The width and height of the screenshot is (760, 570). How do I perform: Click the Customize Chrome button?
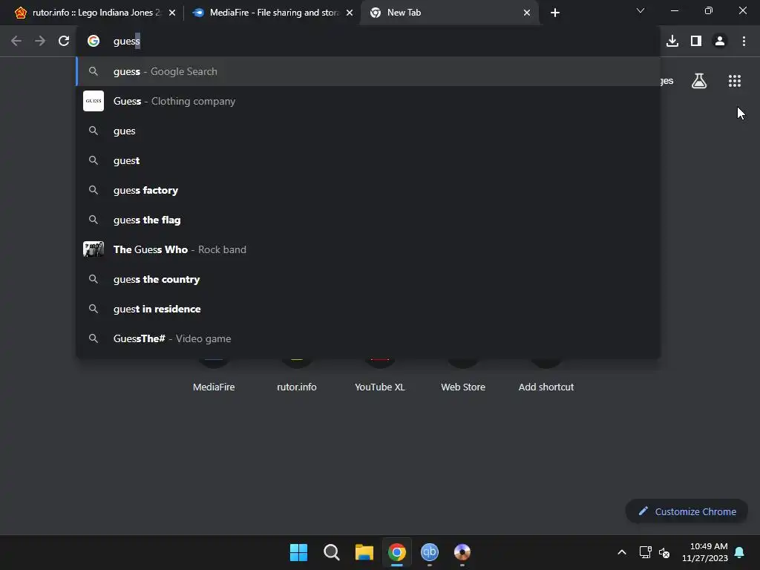click(x=687, y=511)
